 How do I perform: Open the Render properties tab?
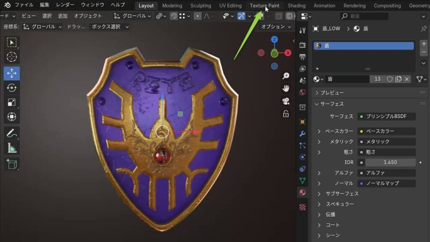302,45
